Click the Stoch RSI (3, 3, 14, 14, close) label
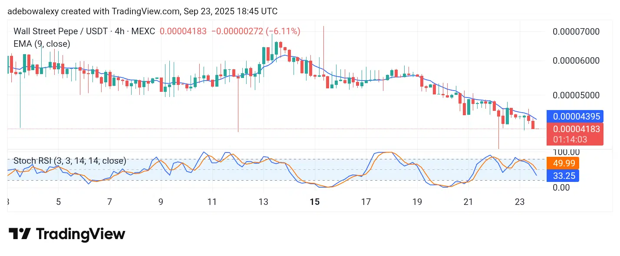The width and height of the screenshot is (620, 256). (70, 161)
